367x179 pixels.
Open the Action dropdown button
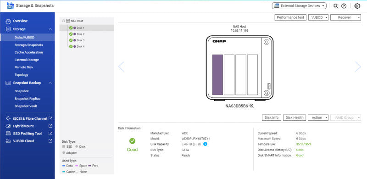coord(318,117)
